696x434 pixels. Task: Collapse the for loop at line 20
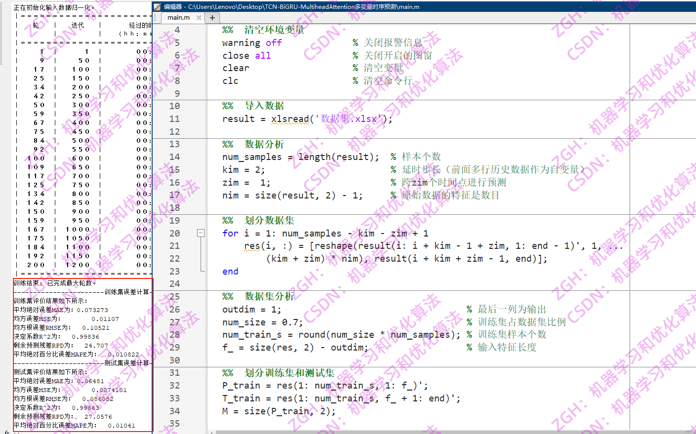pyautogui.click(x=201, y=233)
